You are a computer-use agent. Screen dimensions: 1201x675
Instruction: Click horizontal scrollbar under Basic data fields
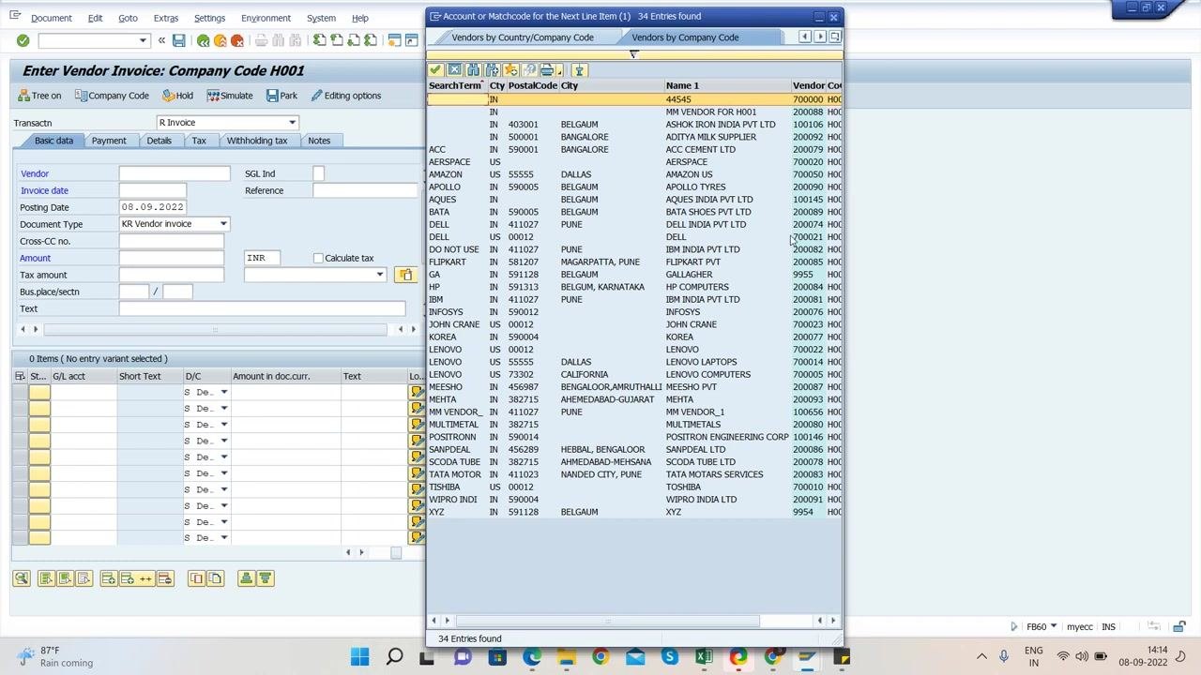click(214, 329)
